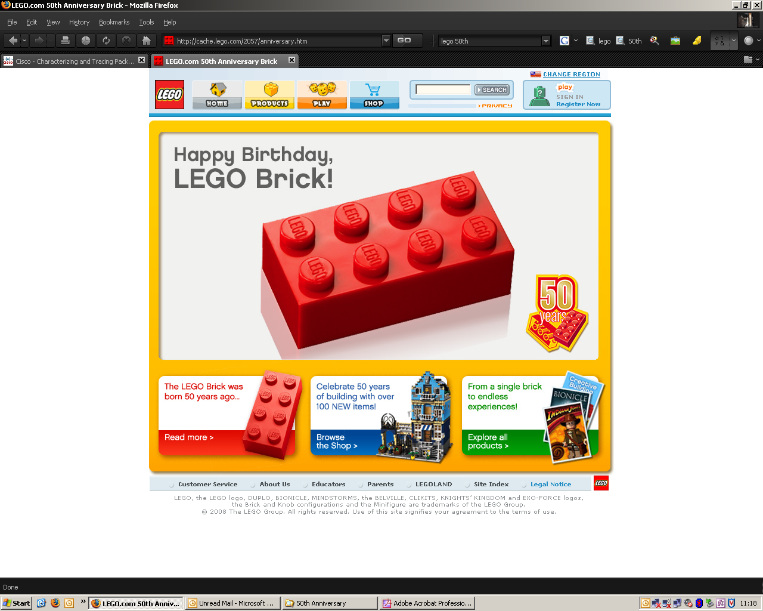Click the muted volume tray icon
Viewport: 763px width, 611px height.
tap(688, 603)
